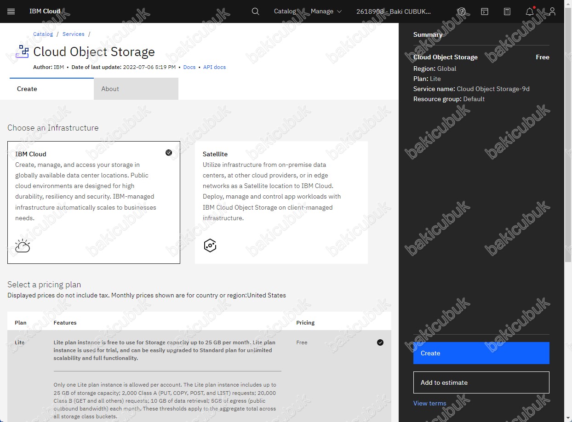Click the Plan: Lite summary line
This screenshot has width=572, height=422.
tap(427, 79)
